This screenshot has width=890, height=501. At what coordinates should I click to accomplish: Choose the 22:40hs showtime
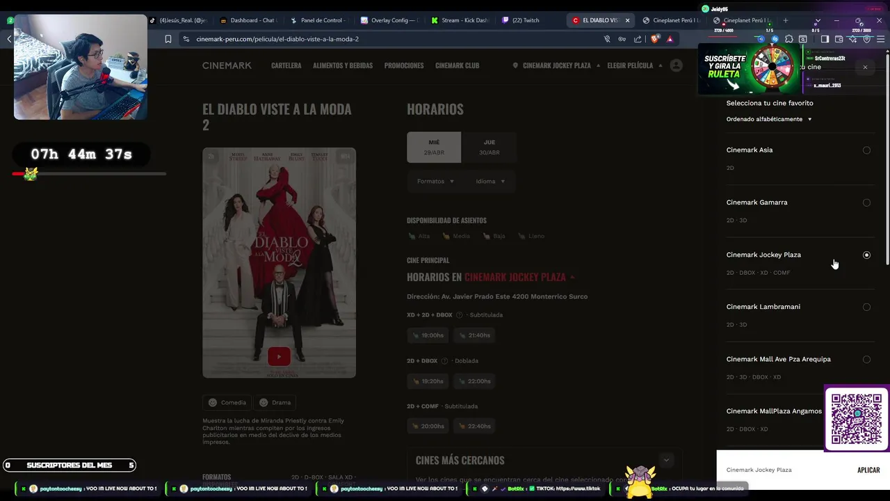474,427
